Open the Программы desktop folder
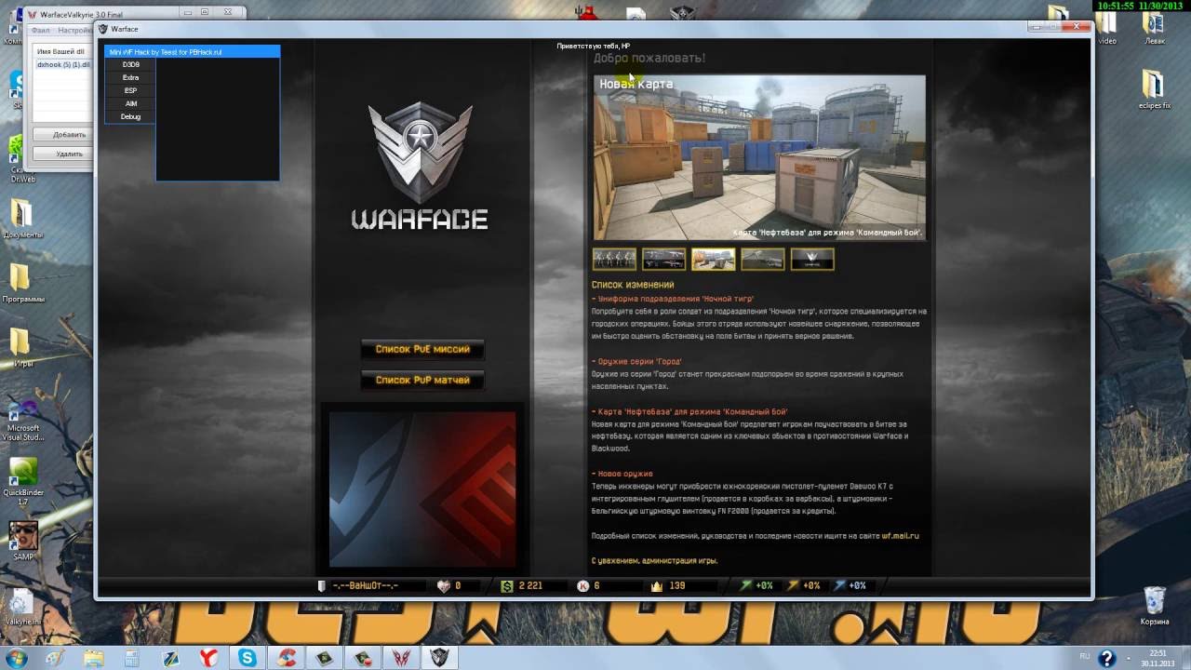1191x670 pixels. (22, 284)
